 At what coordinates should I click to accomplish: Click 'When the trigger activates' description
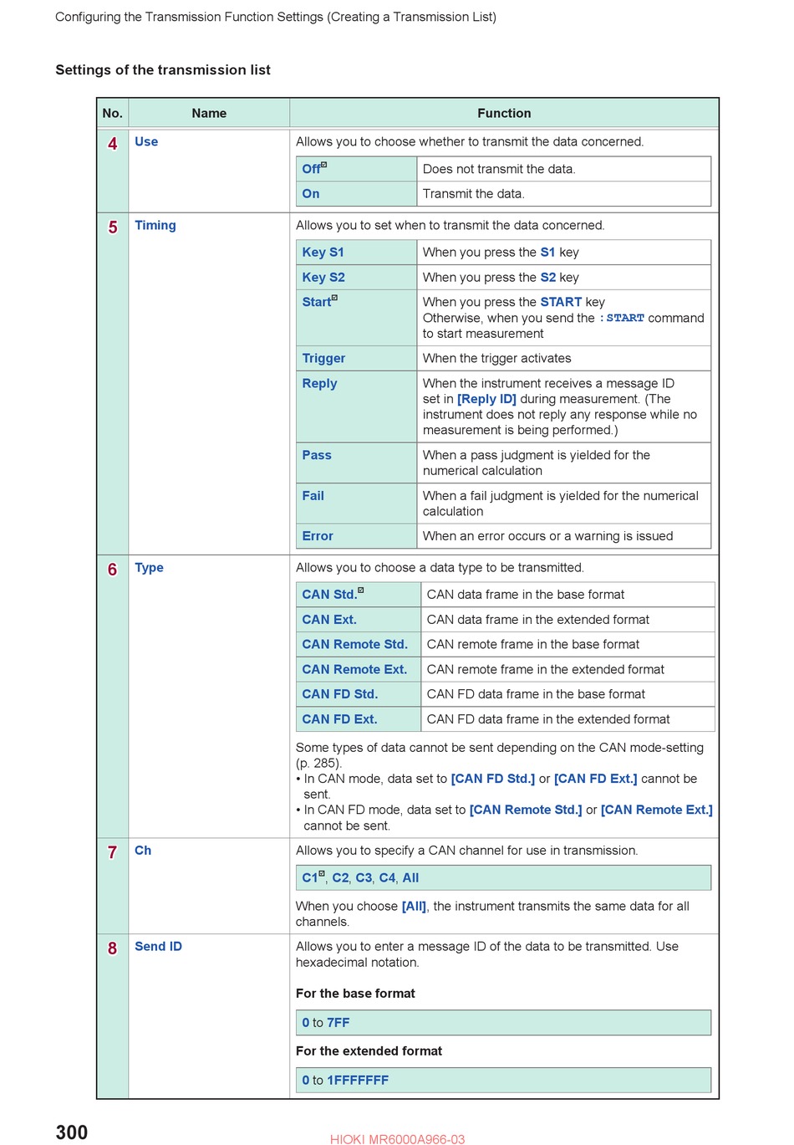pos(497,359)
